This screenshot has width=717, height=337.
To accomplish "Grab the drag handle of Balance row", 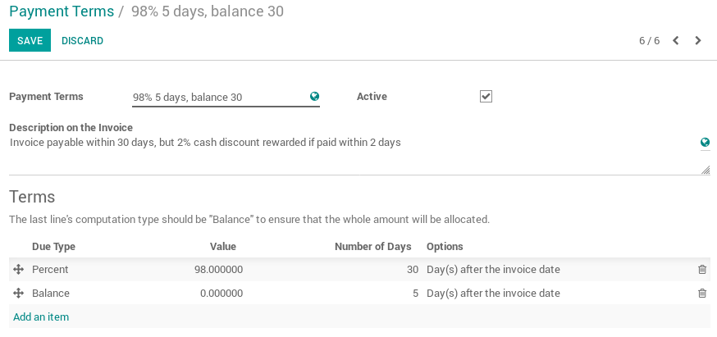I will (18, 294).
